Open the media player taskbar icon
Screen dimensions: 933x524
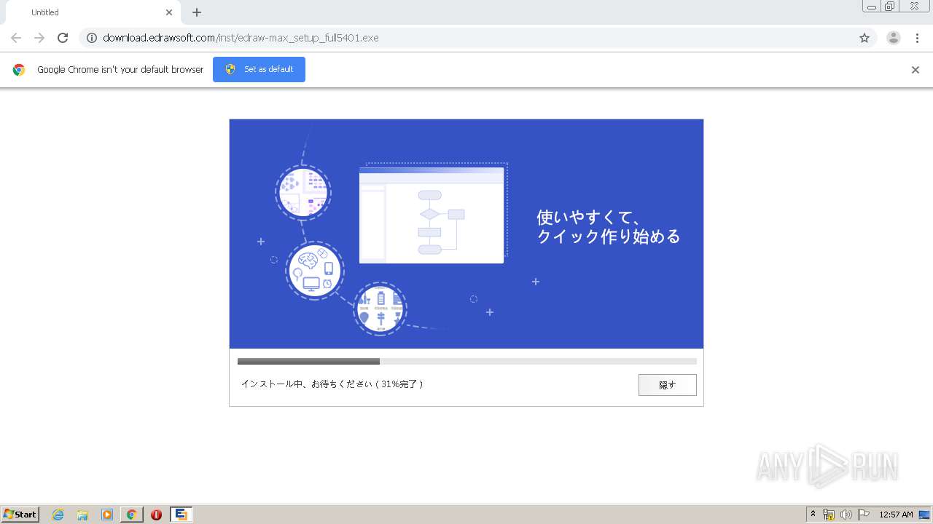107,515
